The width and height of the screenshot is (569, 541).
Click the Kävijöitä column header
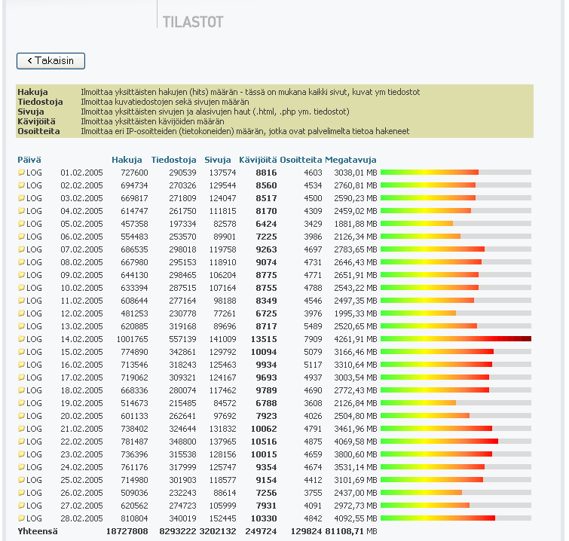pos(258,160)
